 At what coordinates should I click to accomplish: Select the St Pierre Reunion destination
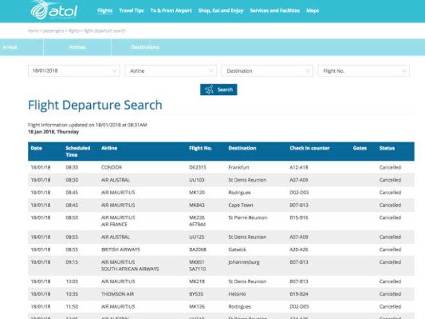tap(248, 217)
